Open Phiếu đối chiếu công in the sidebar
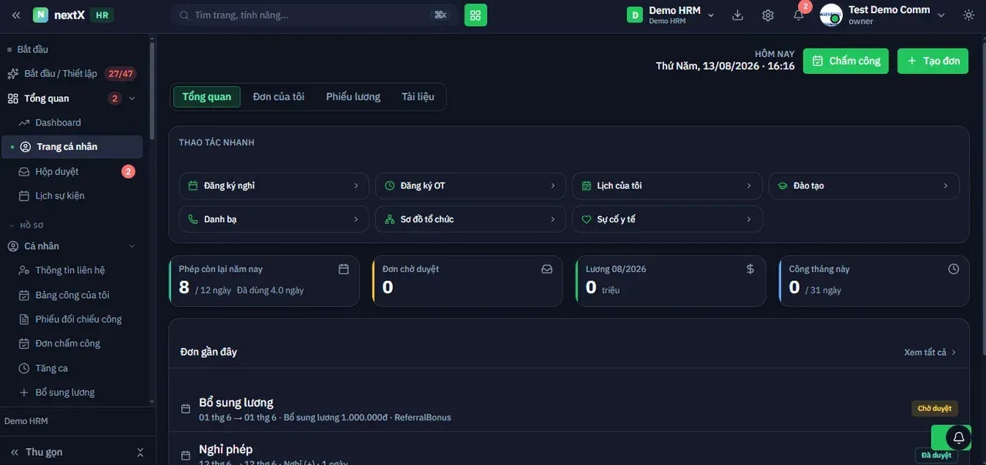 point(77,319)
